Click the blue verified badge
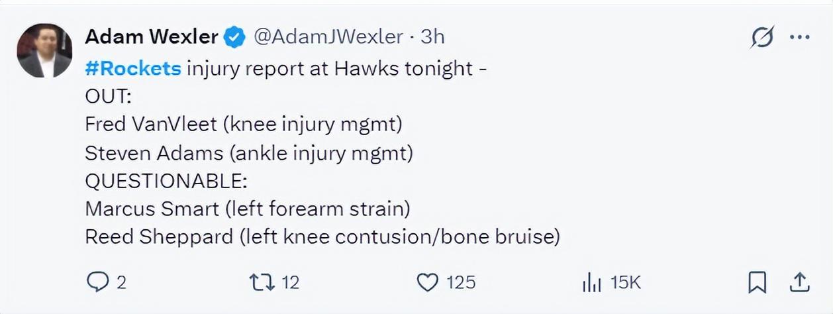 click(234, 37)
